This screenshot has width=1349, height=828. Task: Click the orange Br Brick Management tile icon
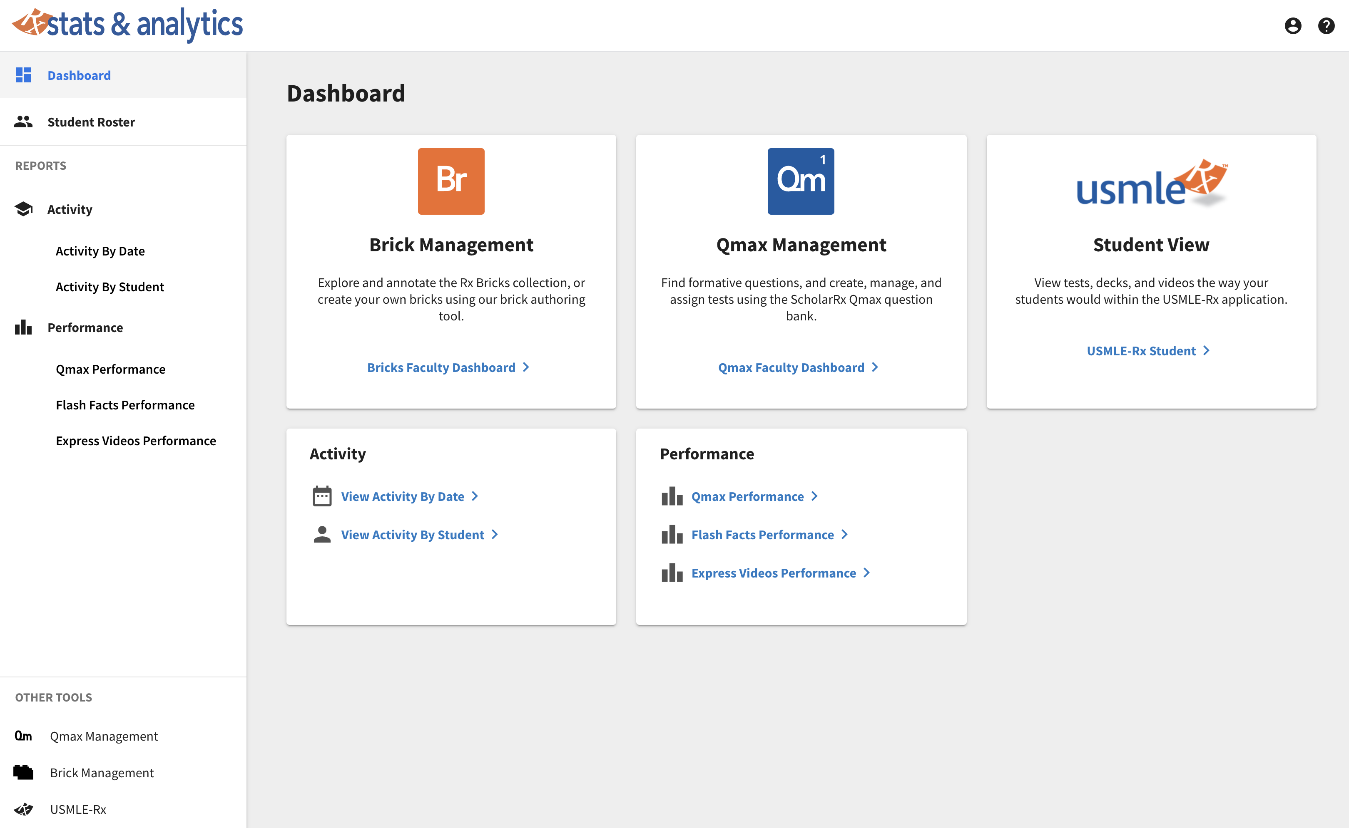451,181
